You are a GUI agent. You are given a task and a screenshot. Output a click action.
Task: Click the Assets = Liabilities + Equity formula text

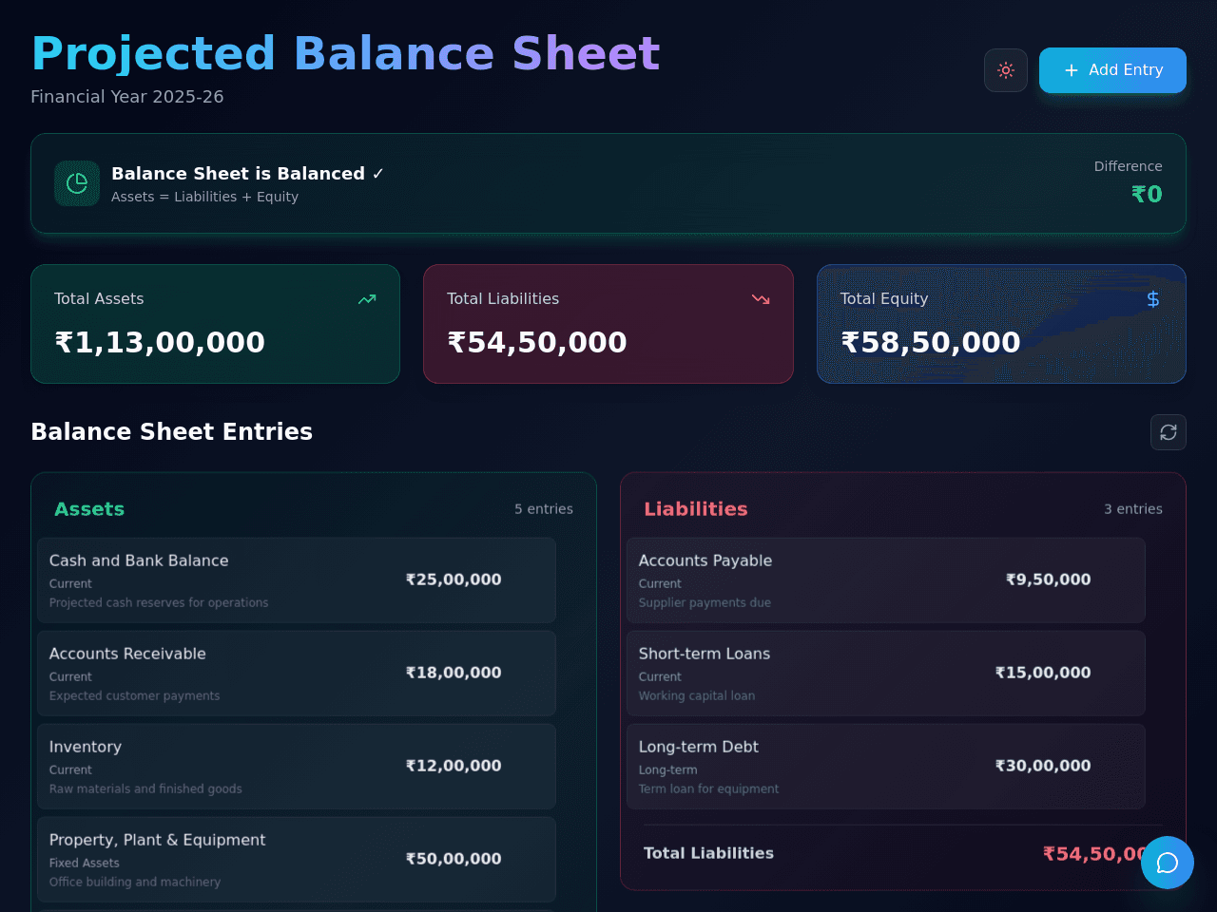coord(204,197)
